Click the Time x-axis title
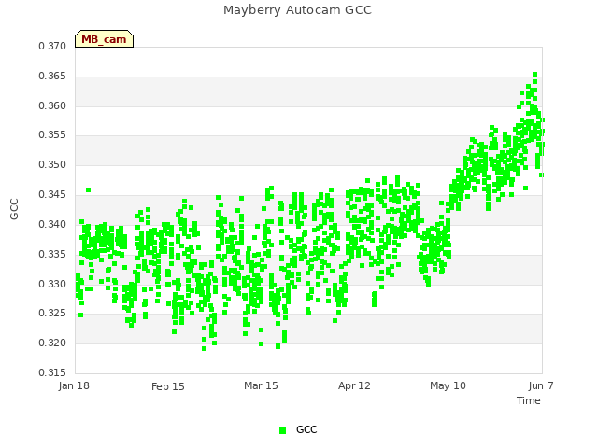Viewport: 598px width, 448px height. 529,400
